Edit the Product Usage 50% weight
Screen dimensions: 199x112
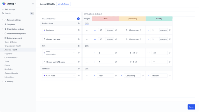[x=87, y=23]
